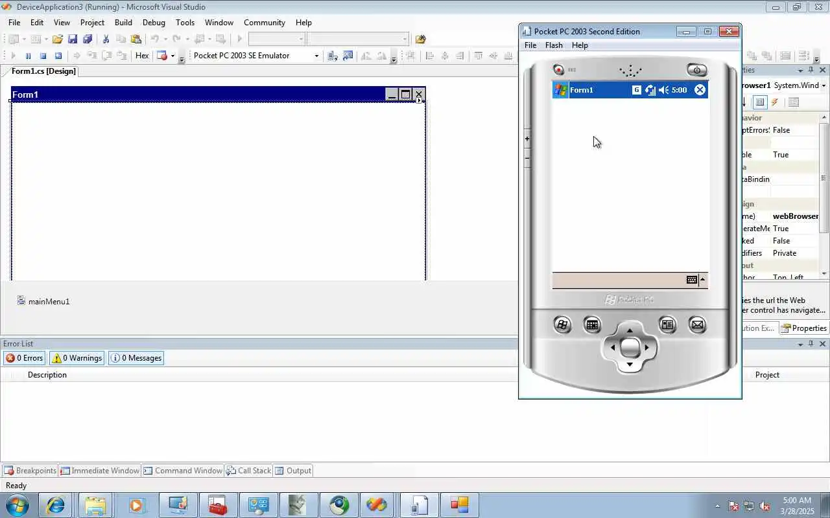Expand input method arrow beside keyboard icon
830x518 pixels.
click(x=702, y=280)
